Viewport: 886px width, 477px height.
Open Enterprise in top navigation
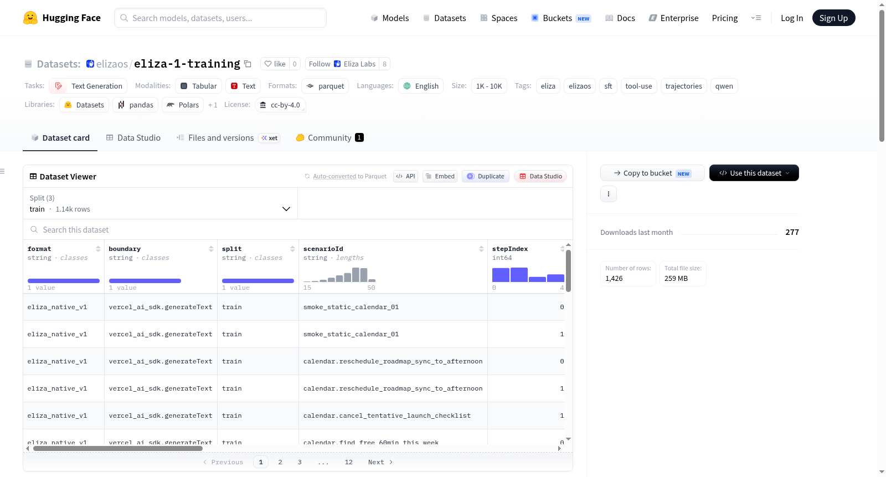[x=673, y=18]
